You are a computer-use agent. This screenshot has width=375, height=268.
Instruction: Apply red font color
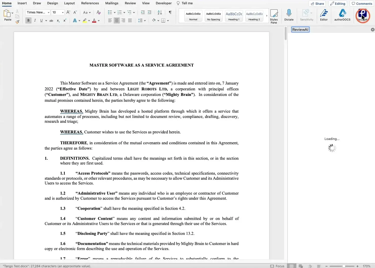click(x=94, y=20)
